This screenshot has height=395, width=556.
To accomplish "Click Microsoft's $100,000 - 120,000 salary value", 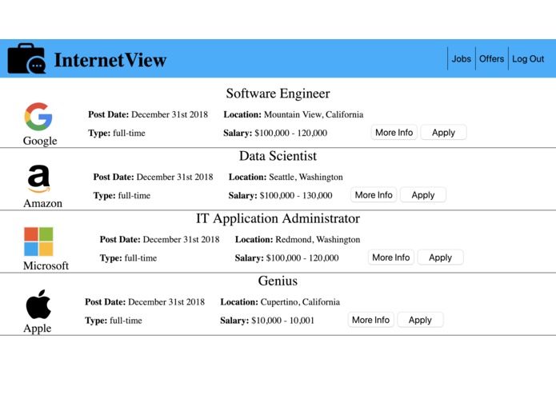I will click(302, 258).
